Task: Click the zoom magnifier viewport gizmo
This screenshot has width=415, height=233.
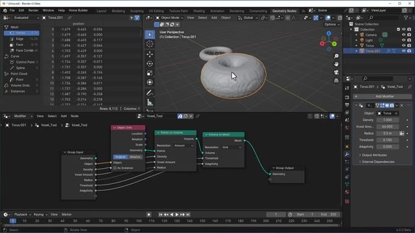Action: coord(336,56)
